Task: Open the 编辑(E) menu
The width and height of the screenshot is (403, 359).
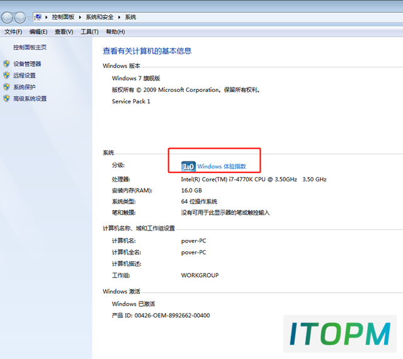Action: coord(38,31)
